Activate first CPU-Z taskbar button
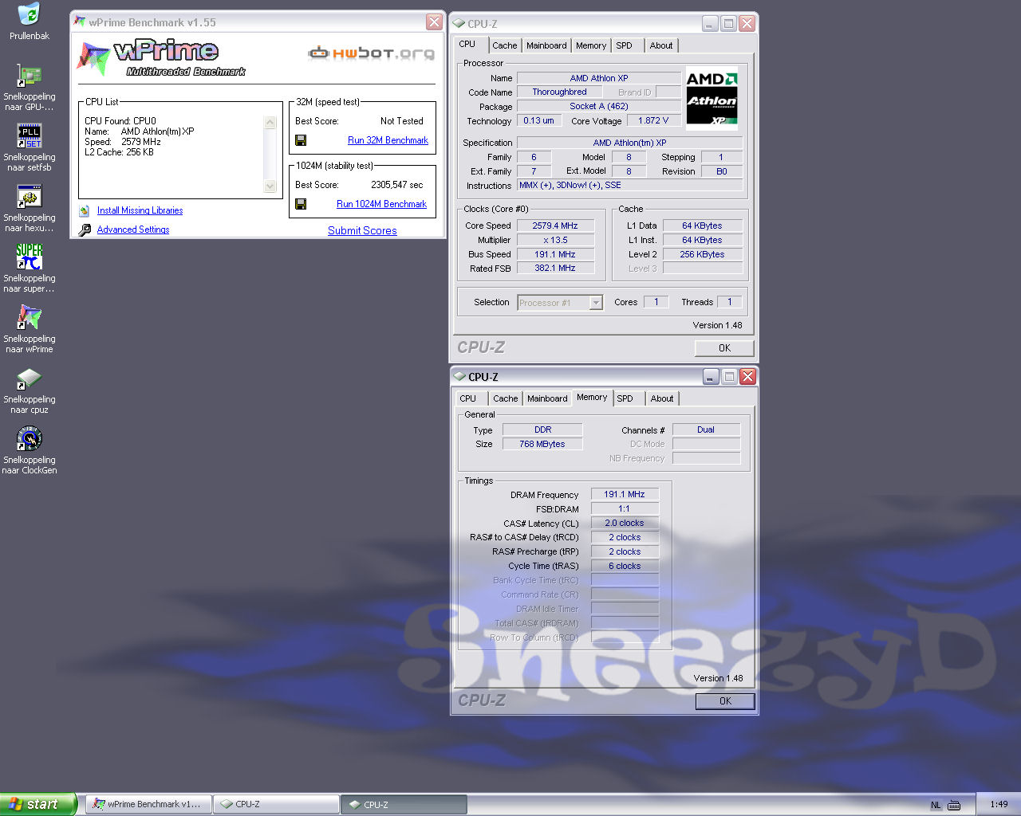Image resolution: width=1021 pixels, height=816 pixels. pos(276,805)
